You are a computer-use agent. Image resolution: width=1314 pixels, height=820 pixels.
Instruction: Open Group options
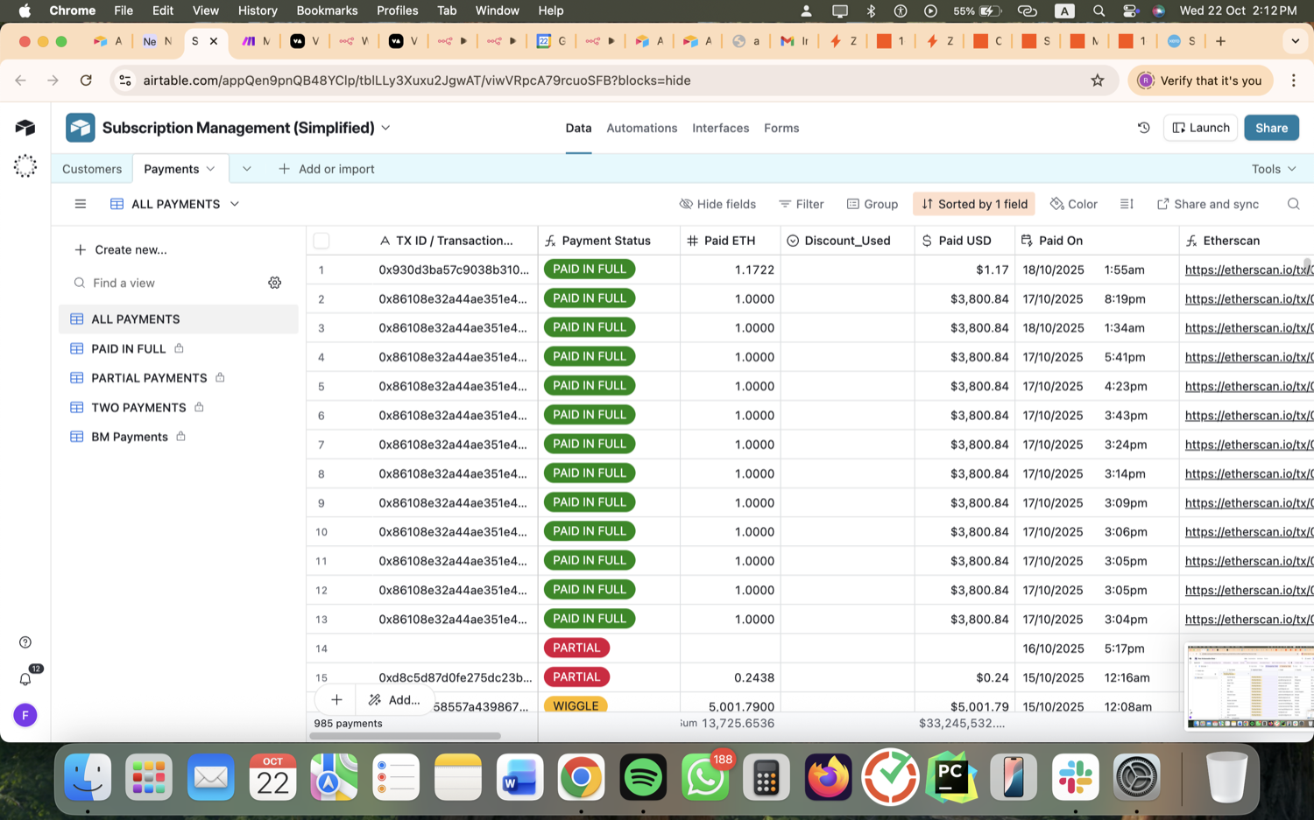(x=872, y=204)
